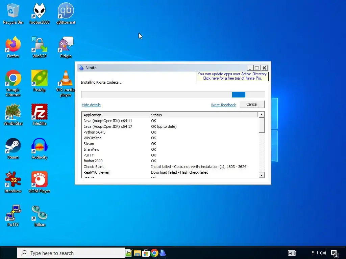Click the PeaZip desktop icon
346x259 pixels.
39,81
